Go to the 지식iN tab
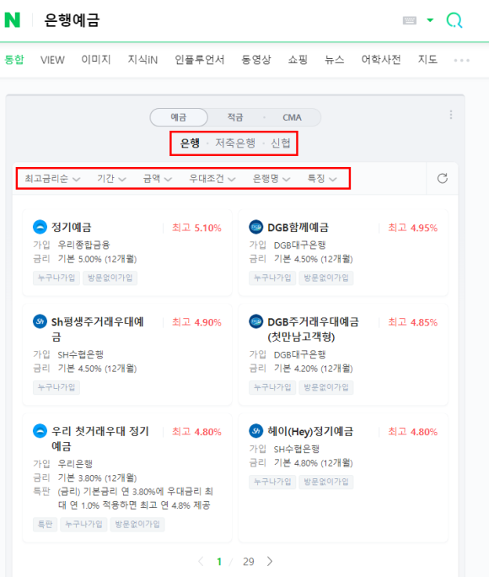Viewport: 489px width, 577px height. [x=142, y=60]
